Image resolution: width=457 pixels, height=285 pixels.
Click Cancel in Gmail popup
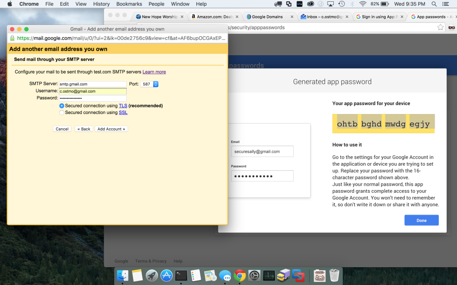62,129
